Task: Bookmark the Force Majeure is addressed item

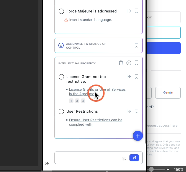Action: (137, 11)
